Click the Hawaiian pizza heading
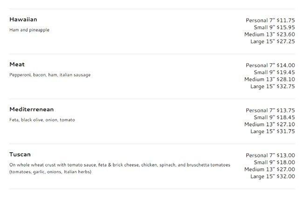 (23, 20)
